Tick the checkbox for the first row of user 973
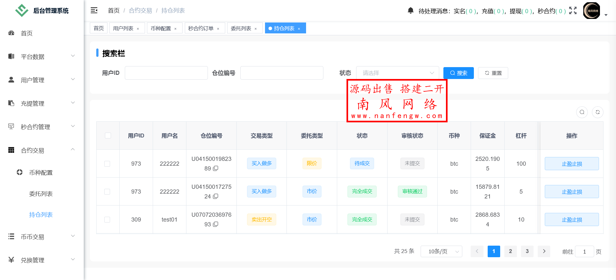 click(107, 164)
